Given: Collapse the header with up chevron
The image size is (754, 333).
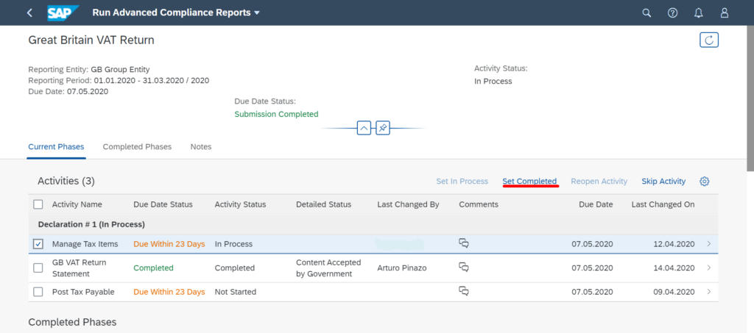Looking at the screenshot, I should 364,128.
